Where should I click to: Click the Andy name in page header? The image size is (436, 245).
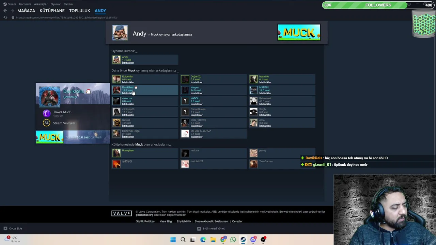139,34
